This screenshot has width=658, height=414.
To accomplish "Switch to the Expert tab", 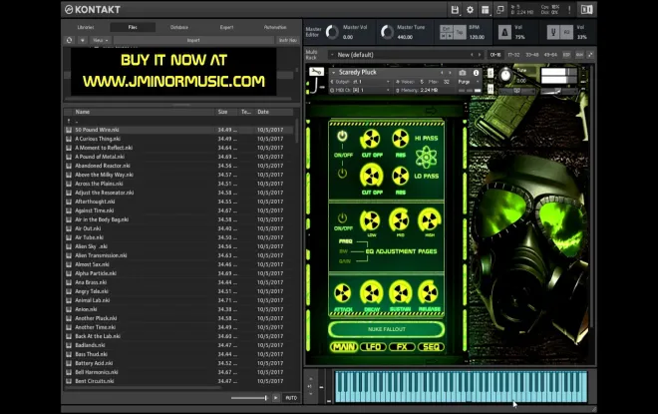I will [x=226, y=27].
